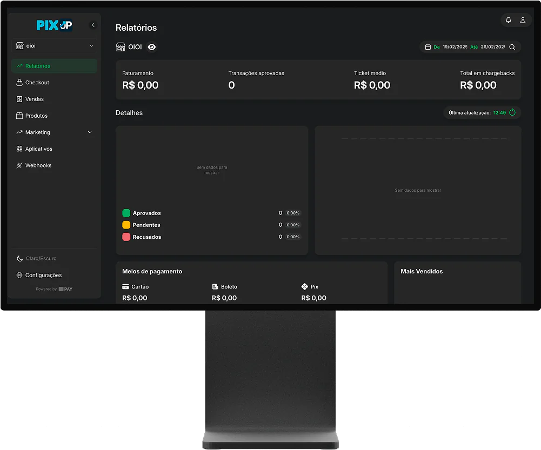Screen dimensions: 541x450
Task: Open Configurações settings
Action: [43, 275]
